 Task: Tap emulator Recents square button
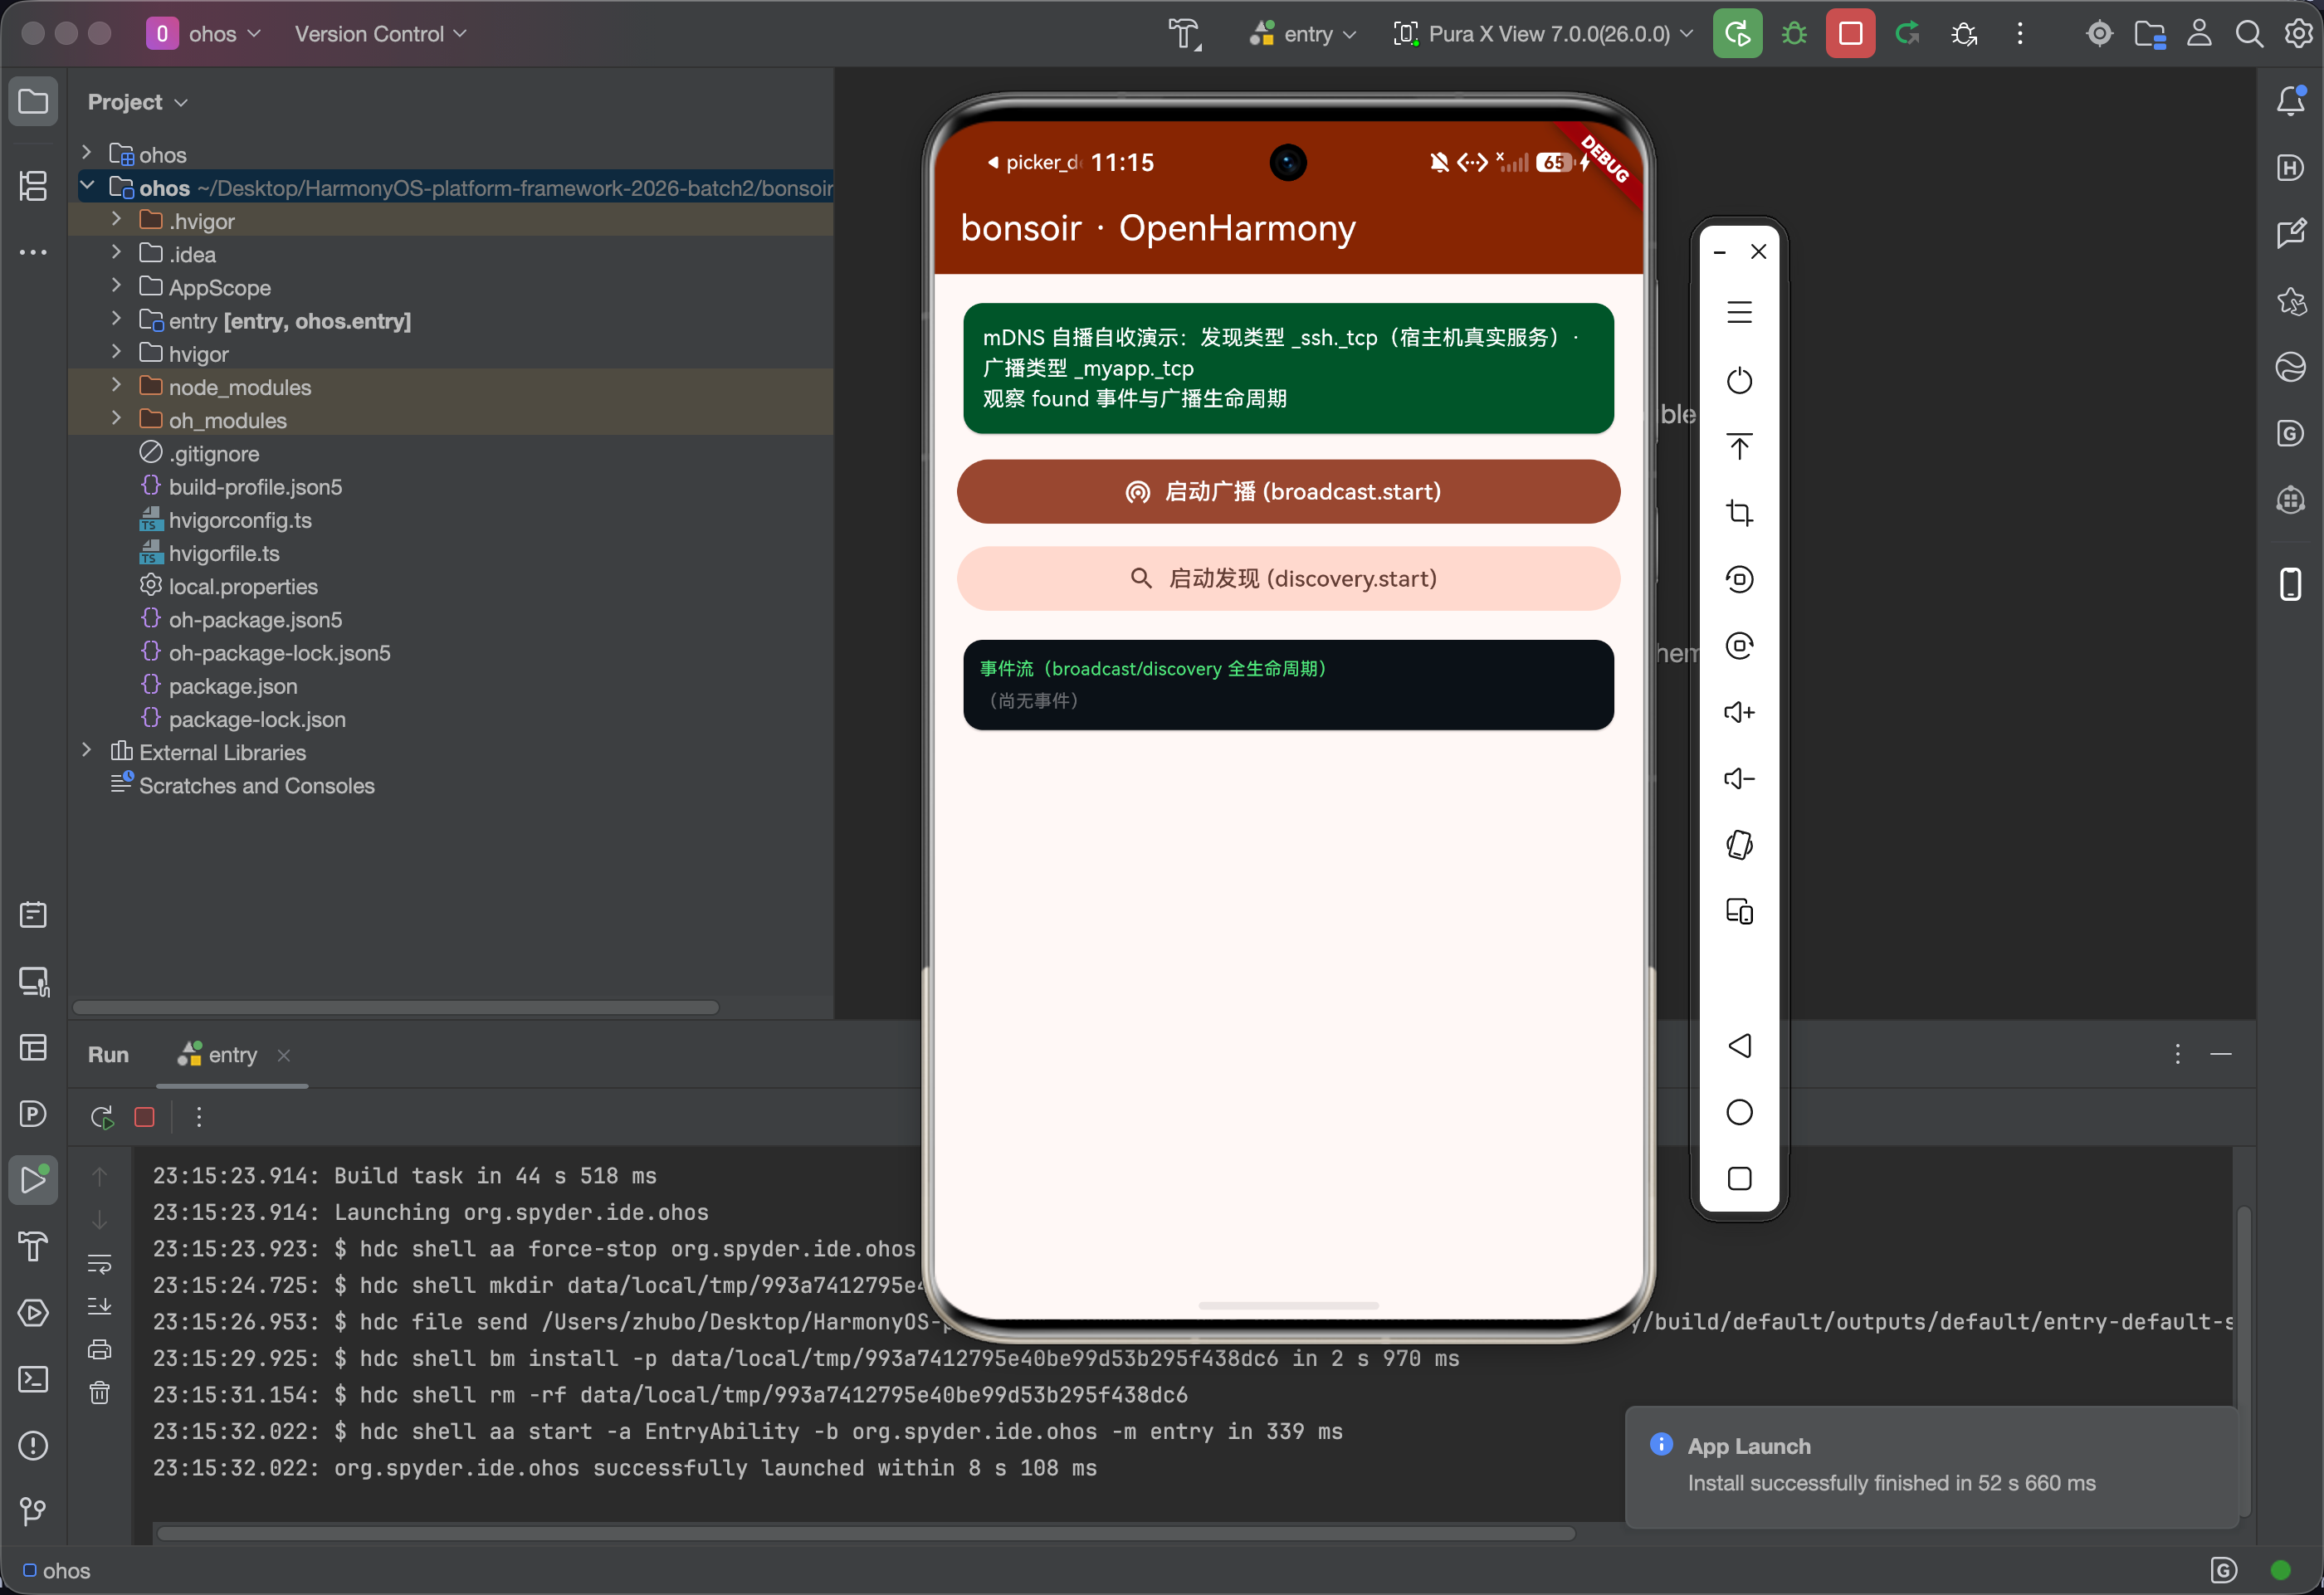point(1739,1179)
